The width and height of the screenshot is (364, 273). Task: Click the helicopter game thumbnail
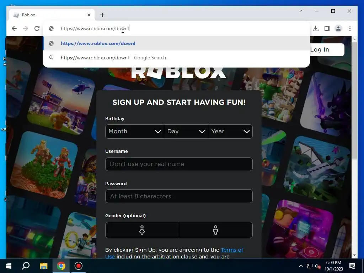pyautogui.click(x=62, y=101)
